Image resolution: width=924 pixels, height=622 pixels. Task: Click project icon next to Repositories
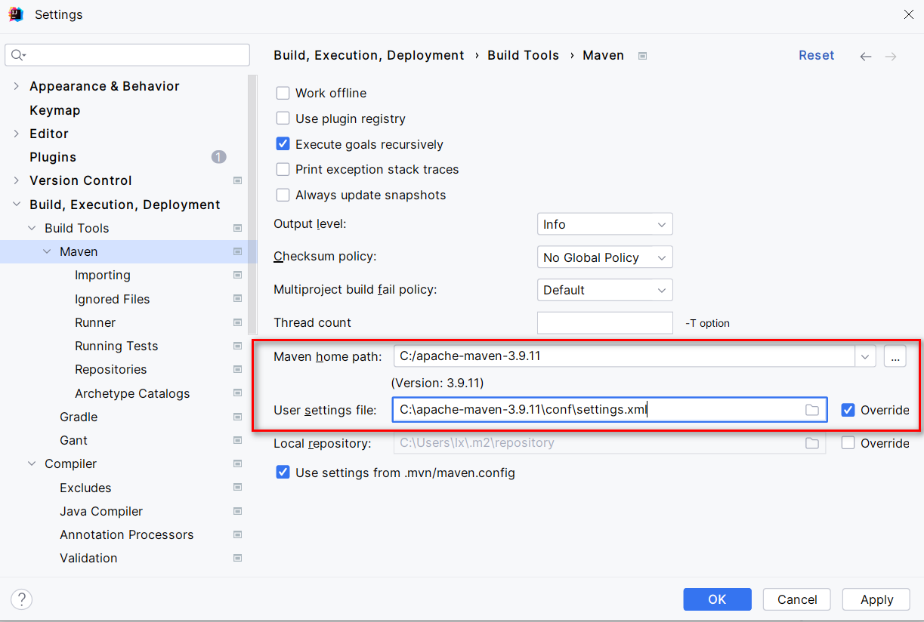tap(238, 369)
